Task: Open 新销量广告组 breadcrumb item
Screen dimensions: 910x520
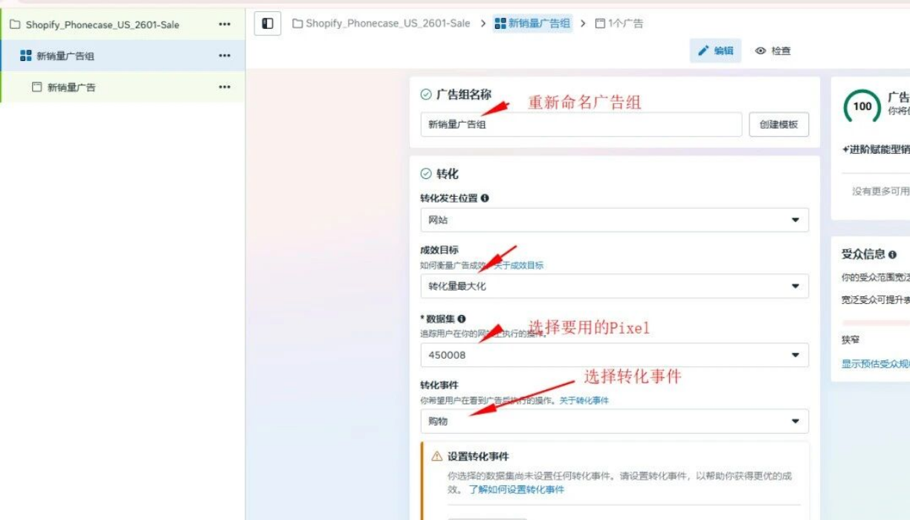Action: tap(533, 24)
